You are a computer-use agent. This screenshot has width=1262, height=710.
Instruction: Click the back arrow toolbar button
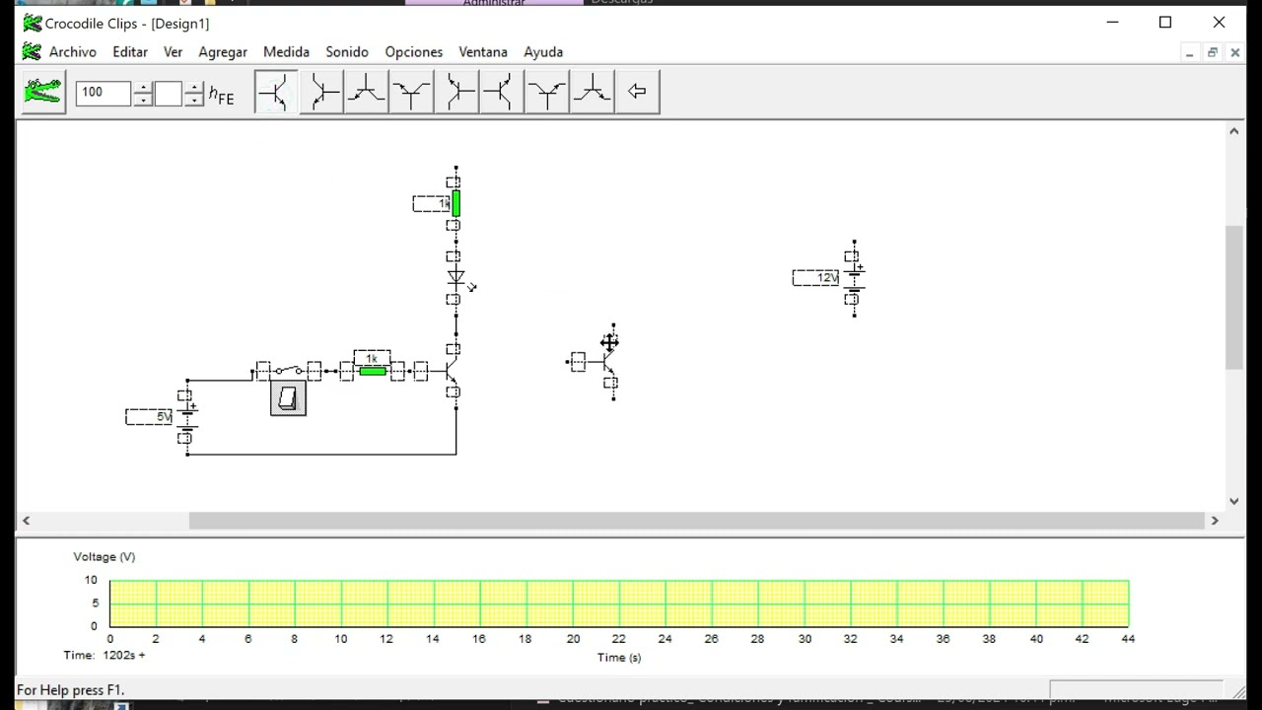tap(638, 92)
